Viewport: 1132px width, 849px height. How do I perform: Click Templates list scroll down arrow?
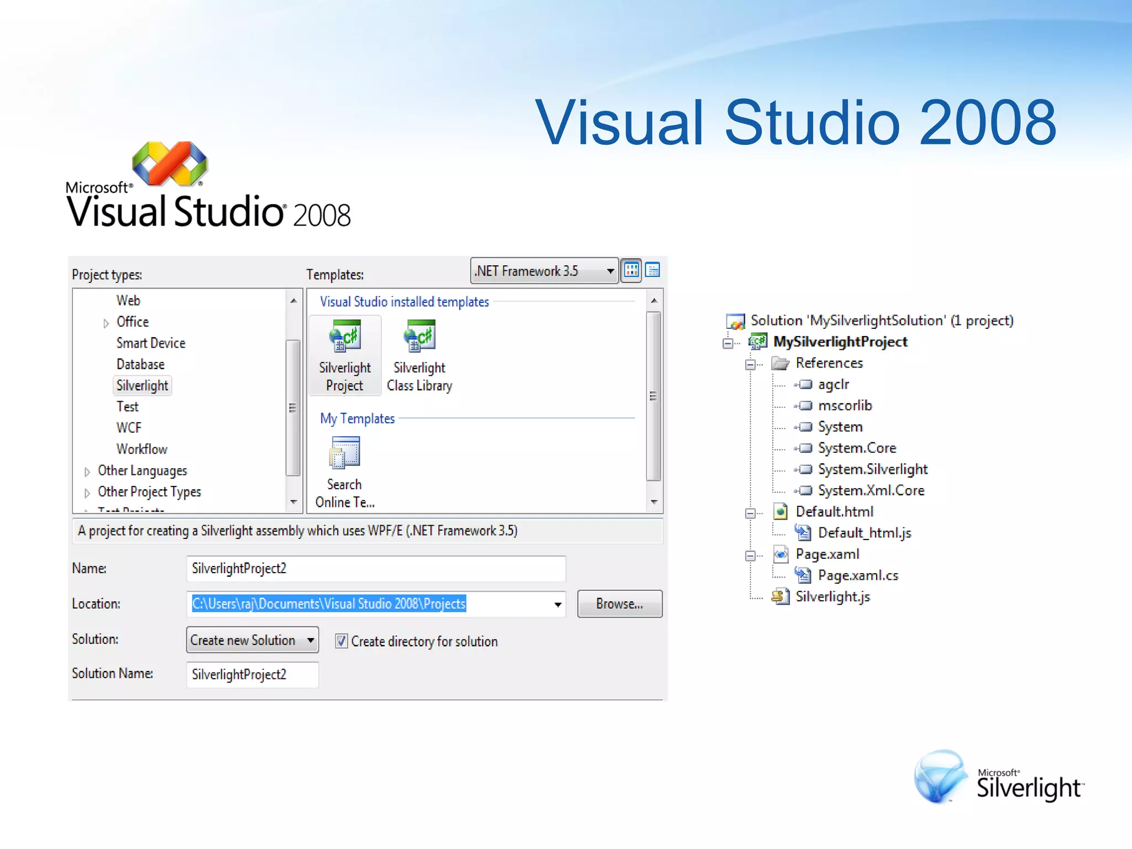[654, 502]
